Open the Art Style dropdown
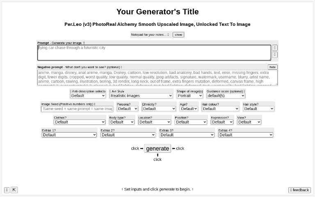Image resolution: width=315 pixels, height=197 pixels. (141, 96)
